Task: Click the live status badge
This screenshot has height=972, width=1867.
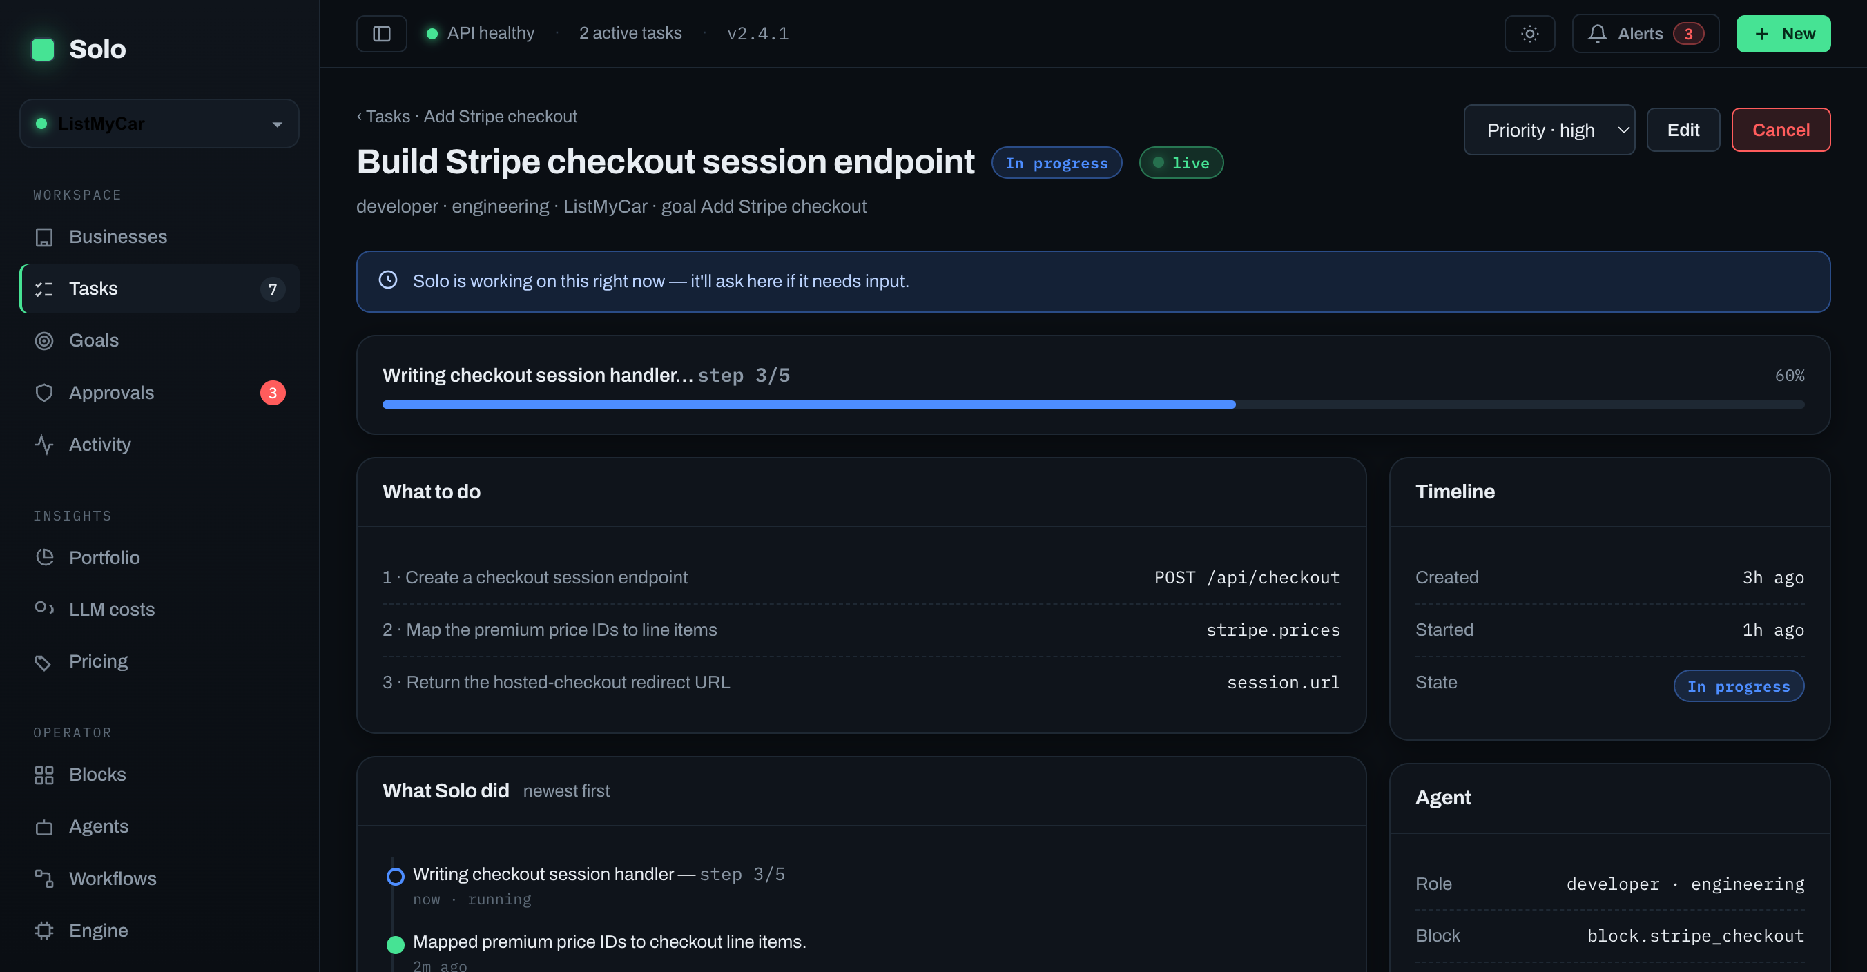Action: click(x=1181, y=163)
